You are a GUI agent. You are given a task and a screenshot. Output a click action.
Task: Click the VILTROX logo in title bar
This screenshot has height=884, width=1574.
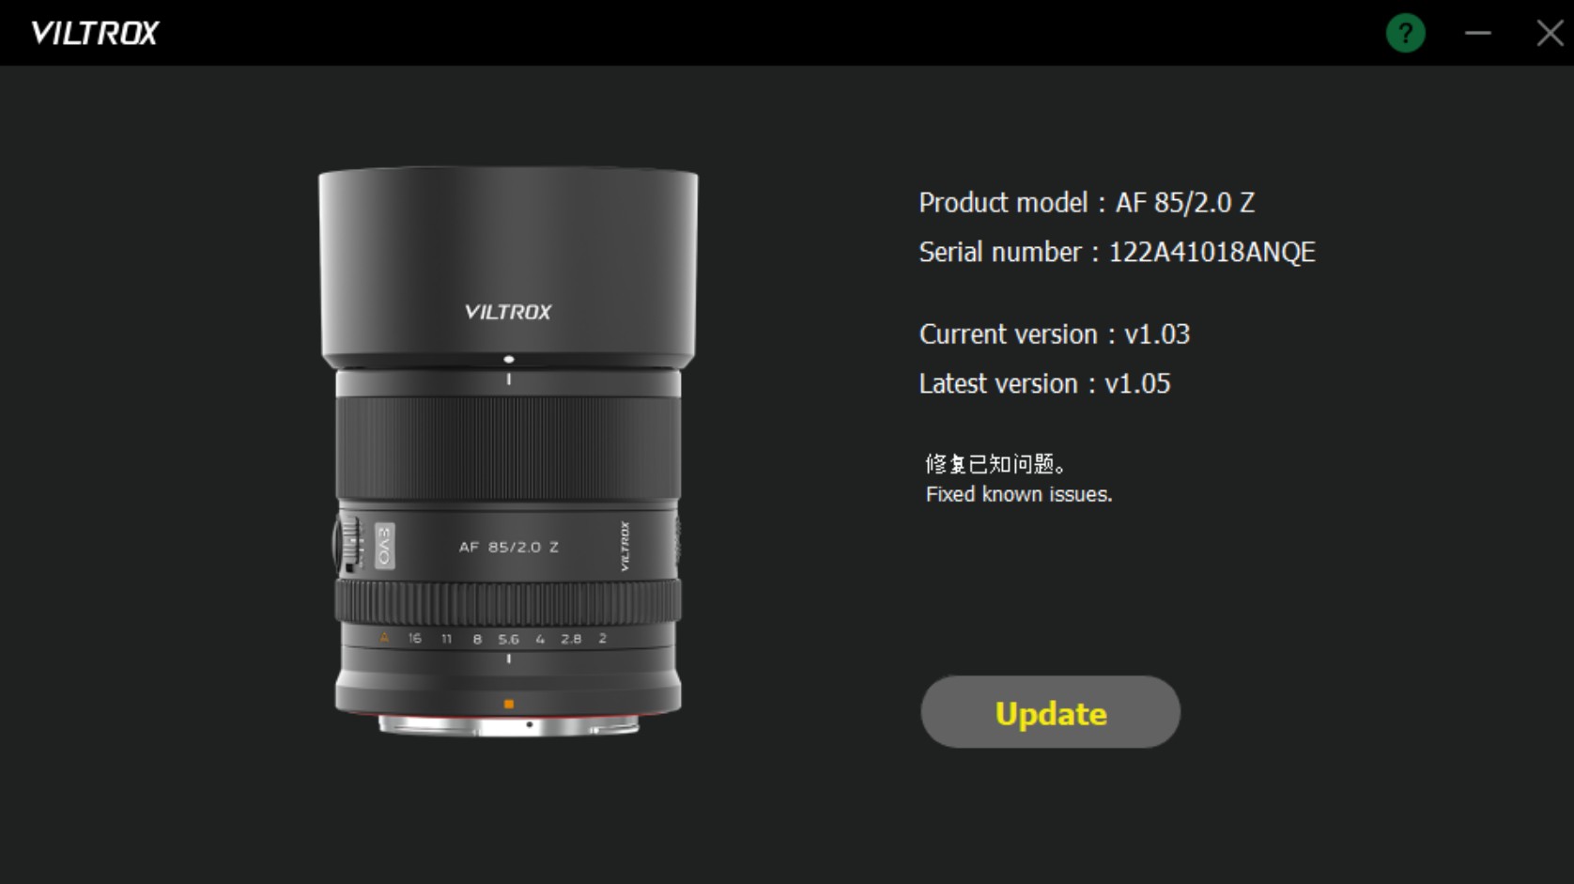(95, 33)
